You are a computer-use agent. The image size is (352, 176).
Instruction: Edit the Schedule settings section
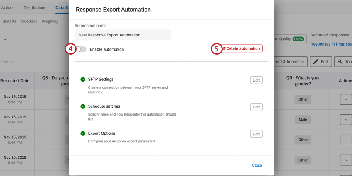click(x=256, y=107)
